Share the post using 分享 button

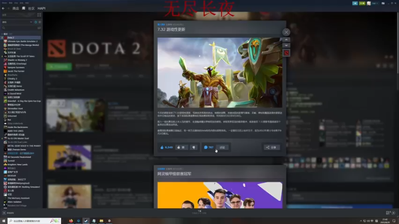click(x=272, y=147)
